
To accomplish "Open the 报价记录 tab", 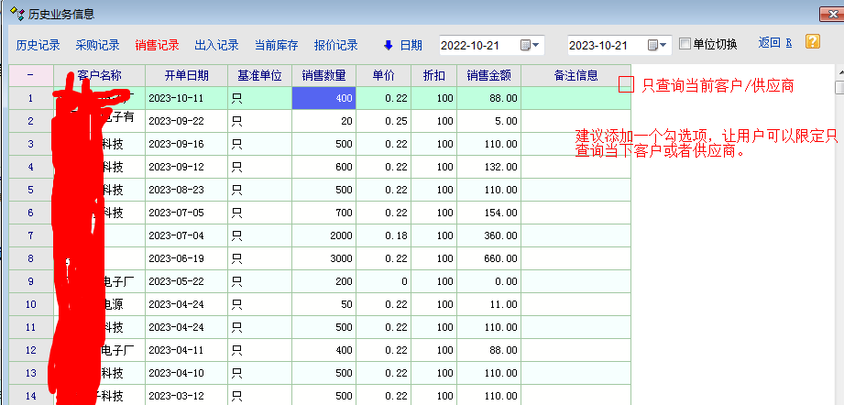I will [336, 45].
